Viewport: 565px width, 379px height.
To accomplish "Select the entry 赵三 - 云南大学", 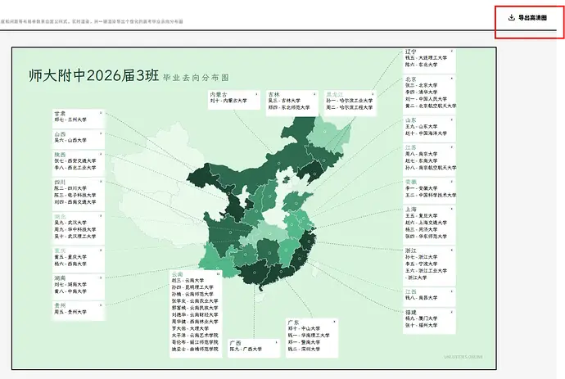I will (188, 280).
